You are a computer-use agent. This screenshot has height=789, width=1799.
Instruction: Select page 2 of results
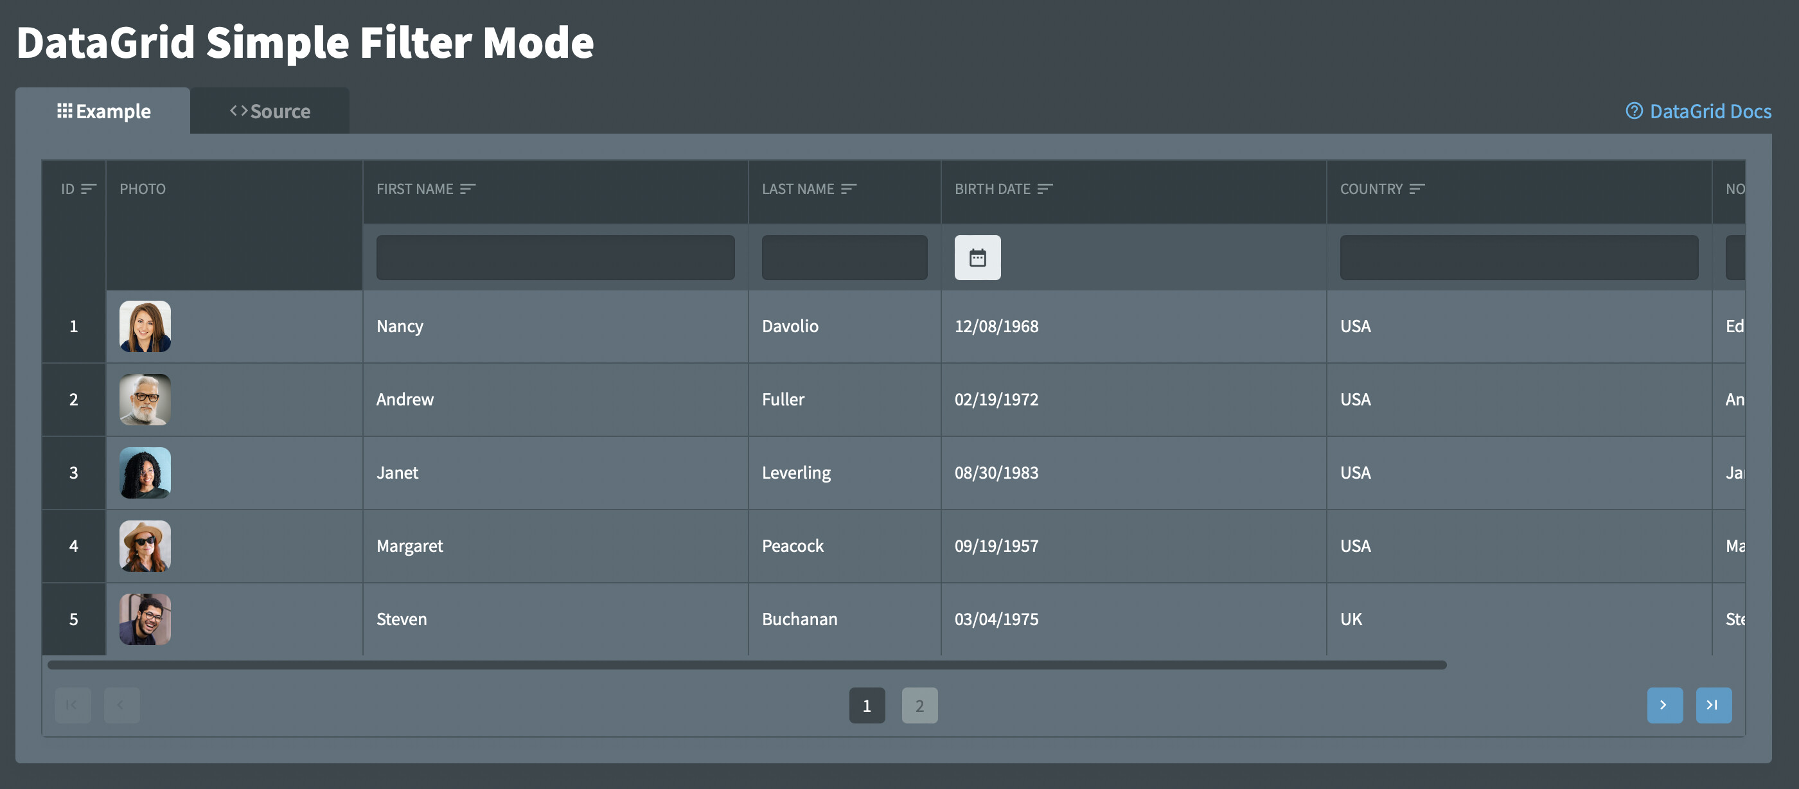(x=919, y=705)
